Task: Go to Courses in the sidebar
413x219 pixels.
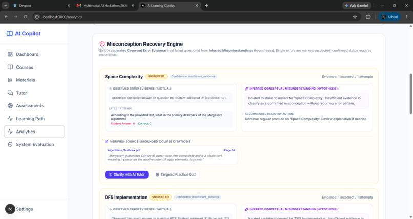Action: (x=34, y=67)
